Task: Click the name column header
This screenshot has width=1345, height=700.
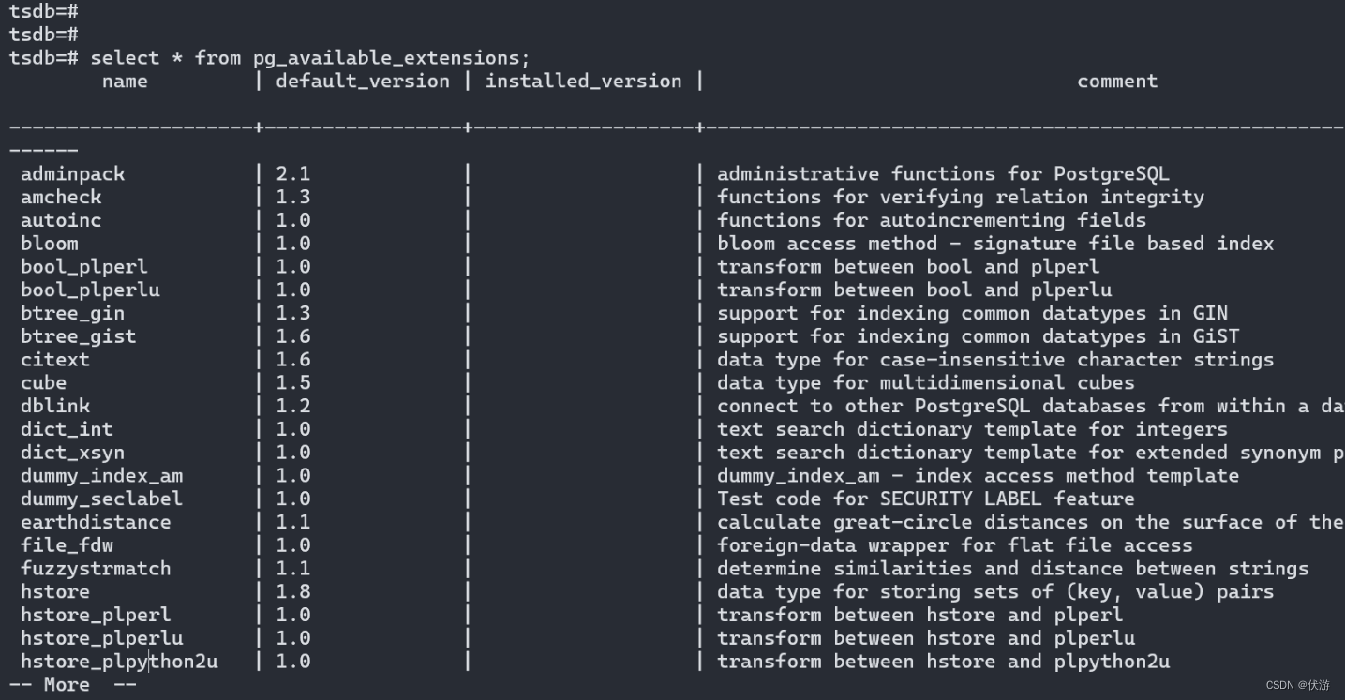Action: tap(125, 82)
